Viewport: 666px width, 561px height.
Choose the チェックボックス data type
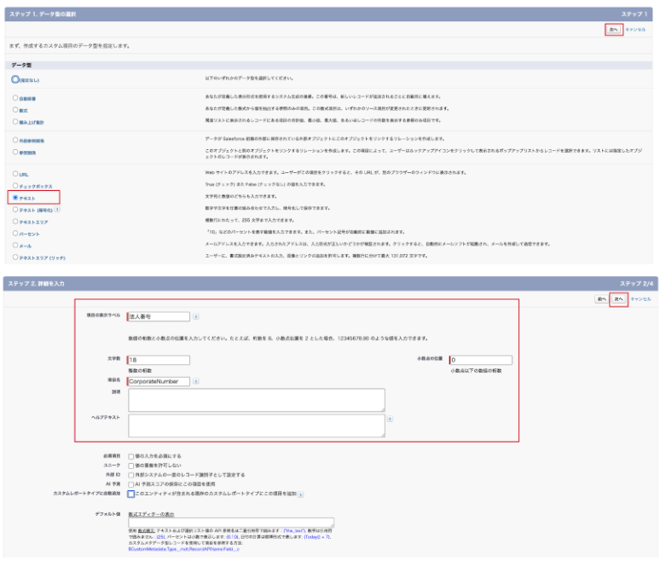coord(15,185)
